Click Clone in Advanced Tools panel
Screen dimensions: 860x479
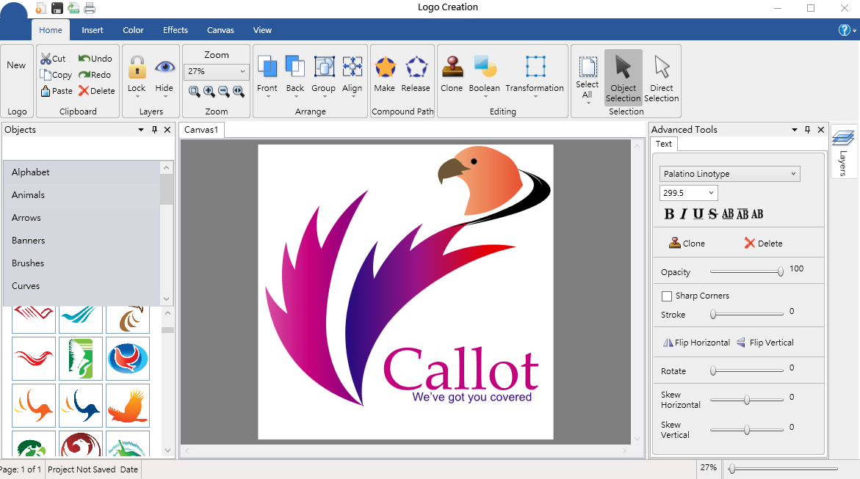(687, 244)
